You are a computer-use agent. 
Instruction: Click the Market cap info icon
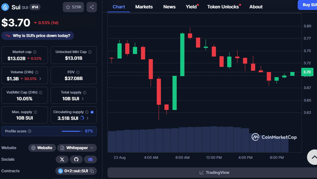click(x=35, y=52)
